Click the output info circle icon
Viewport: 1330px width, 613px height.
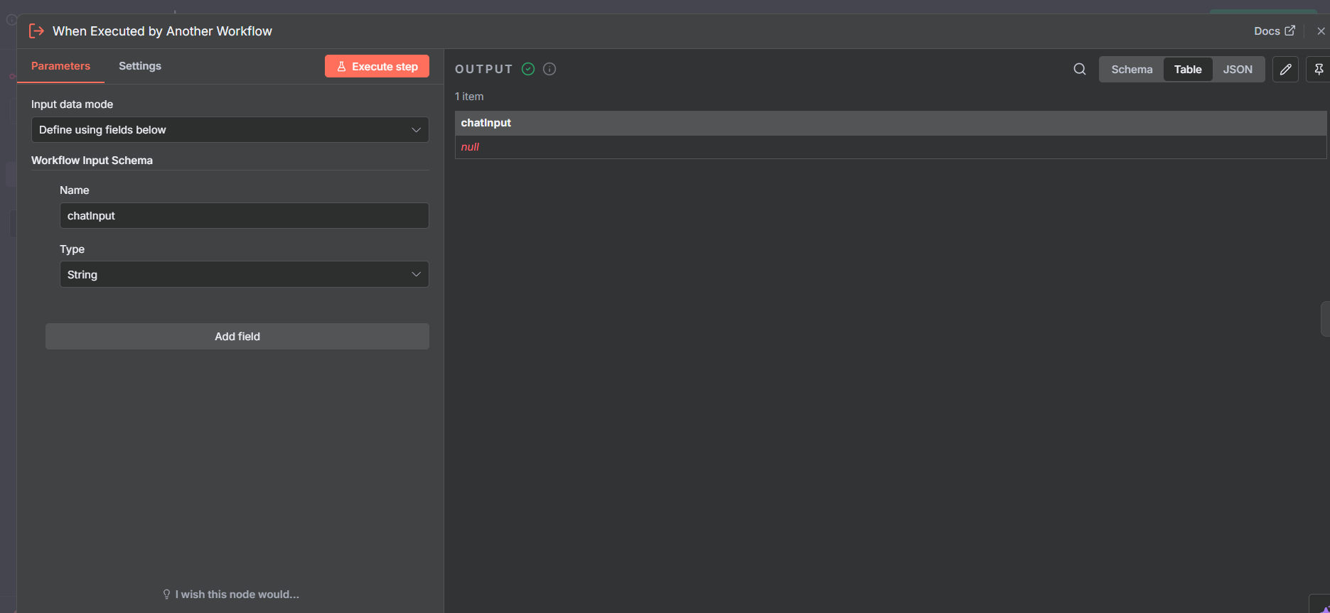click(549, 69)
